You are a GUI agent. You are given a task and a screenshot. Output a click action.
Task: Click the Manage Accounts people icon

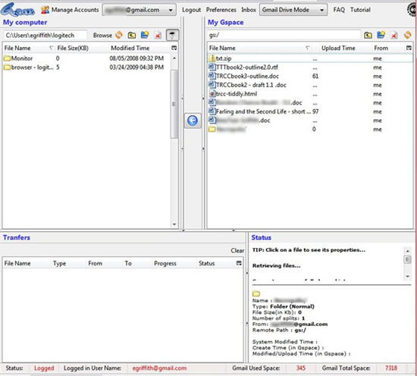[45, 10]
